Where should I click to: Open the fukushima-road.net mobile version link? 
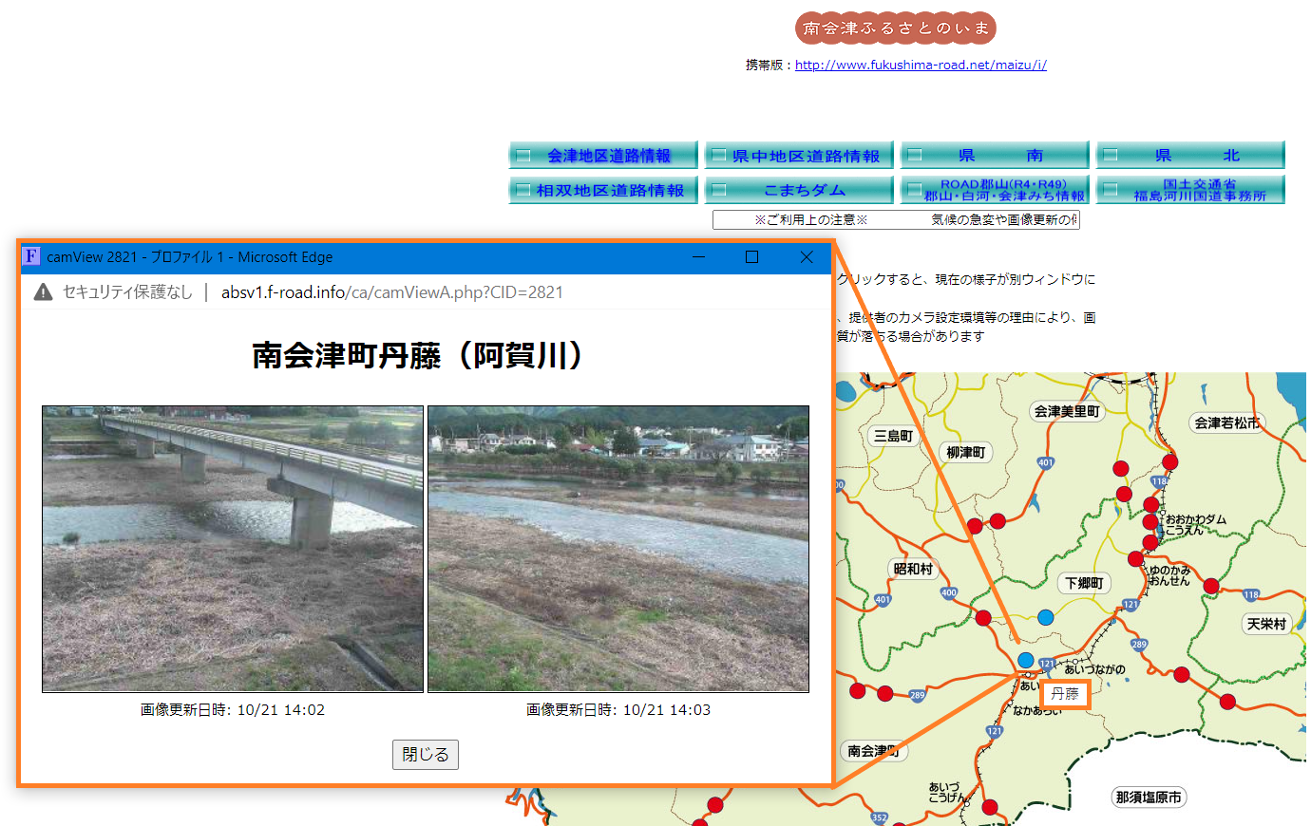click(920, 65)
